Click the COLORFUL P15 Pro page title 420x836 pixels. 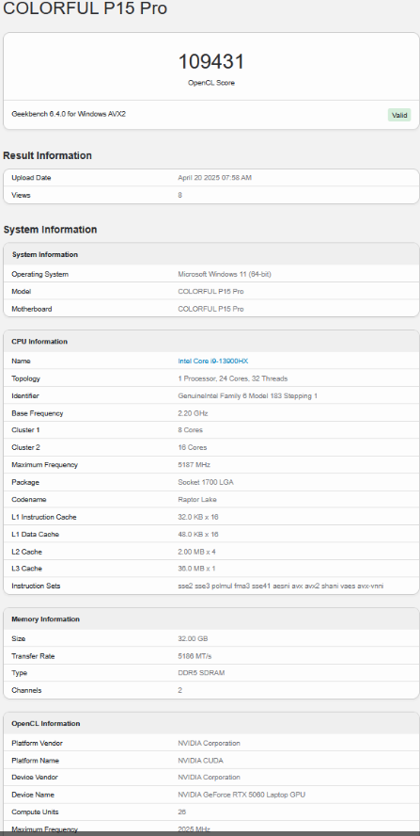coord(86,8)
